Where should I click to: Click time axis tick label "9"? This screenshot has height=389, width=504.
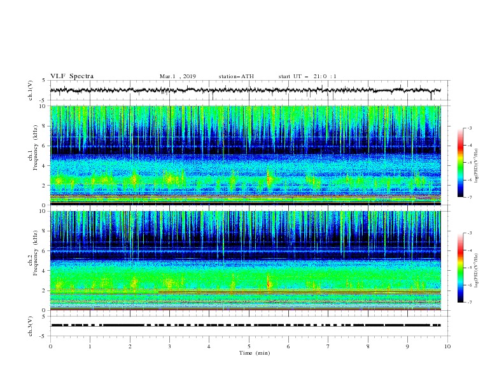407,346
